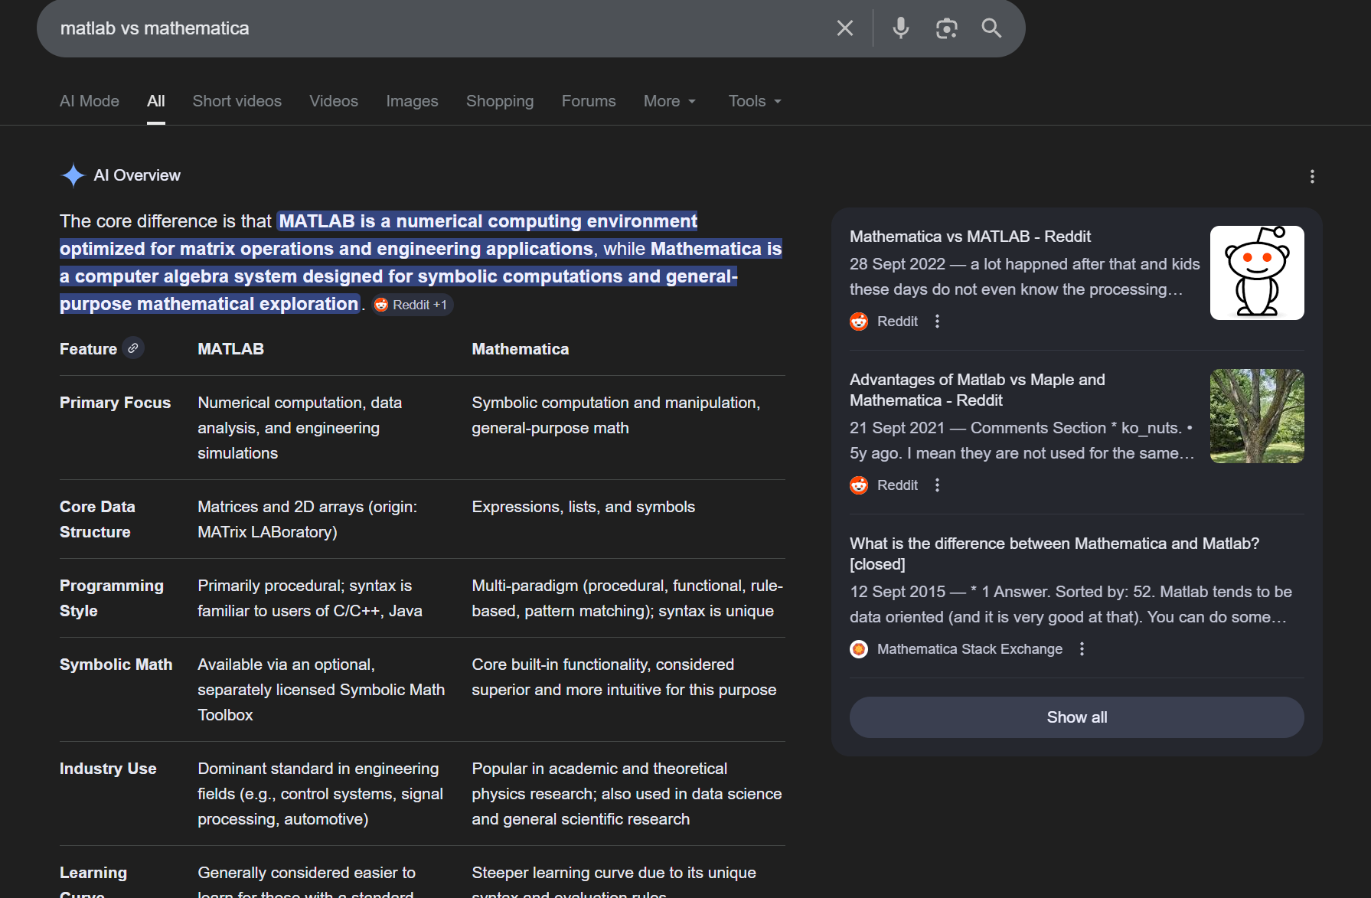Open 'Advantages of Matlab vs Maple and Mathematica' link
This screenshot has height=898, width=1371.
pyautogui.click(x=978, y=390)
